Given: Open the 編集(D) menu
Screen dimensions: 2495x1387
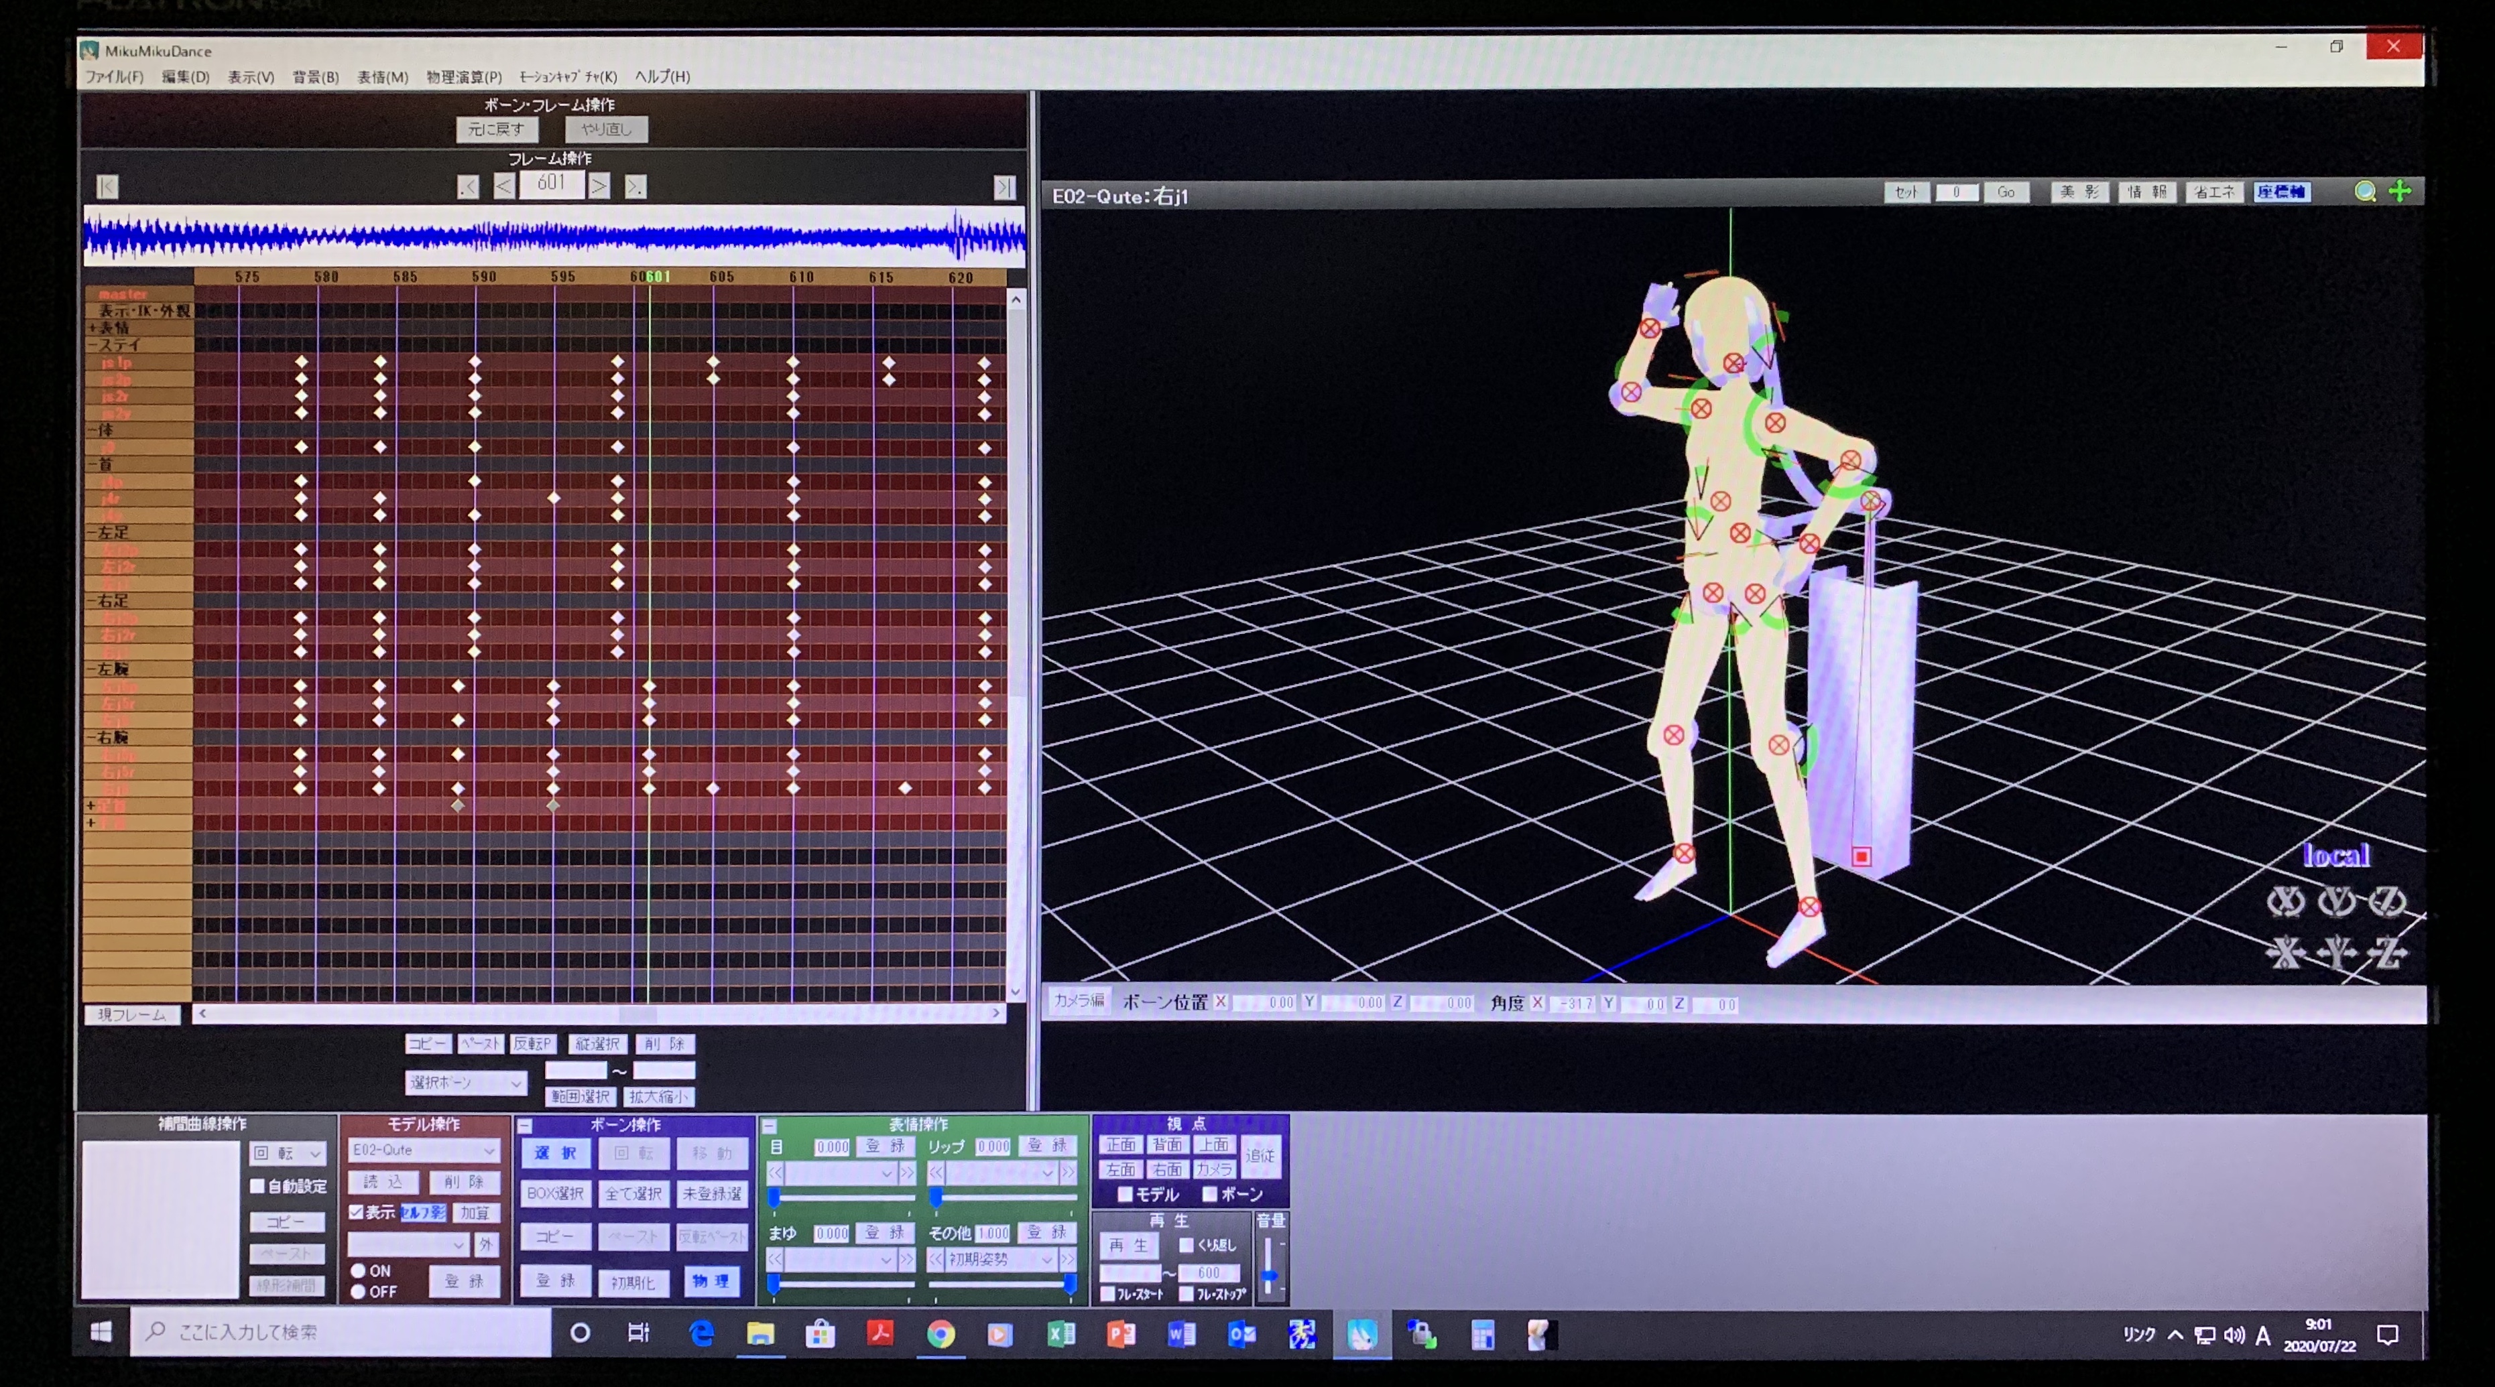Looking at the screenshot, I should tap(185, 76).
